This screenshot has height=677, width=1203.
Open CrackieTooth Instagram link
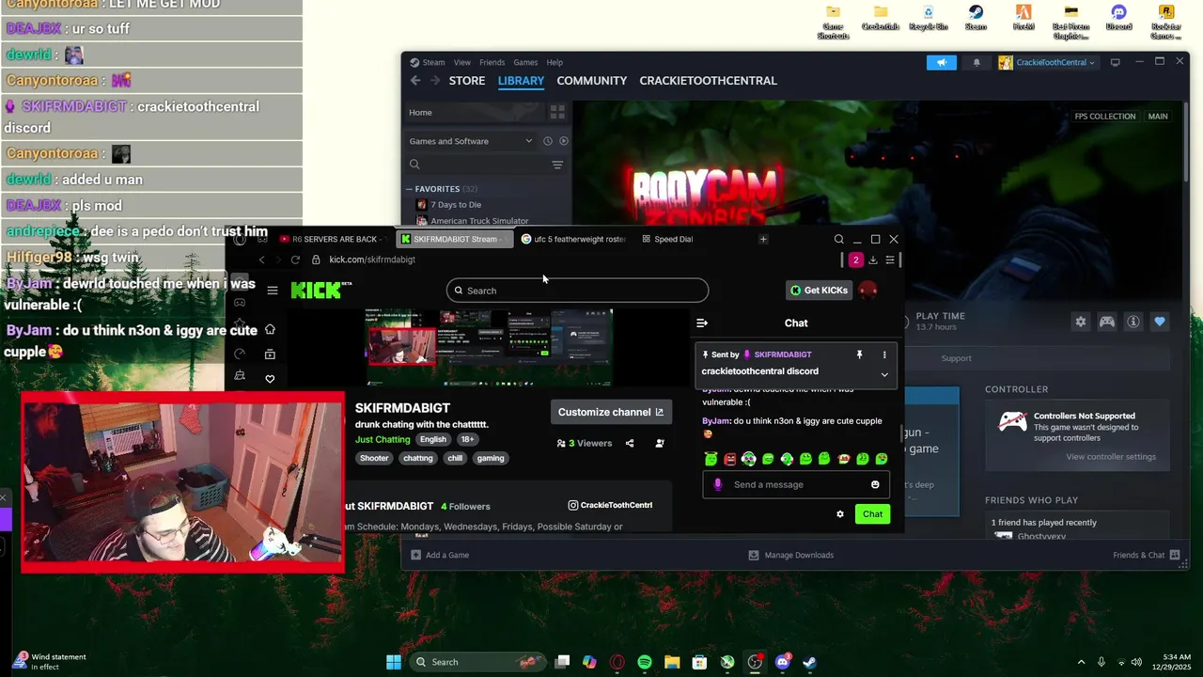point(610,506)
